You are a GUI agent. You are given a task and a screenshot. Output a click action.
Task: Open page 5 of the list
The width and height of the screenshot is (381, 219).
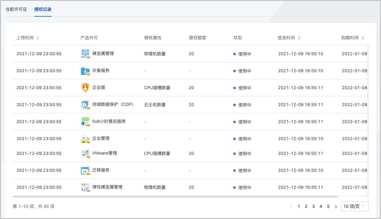pos(328,206)
